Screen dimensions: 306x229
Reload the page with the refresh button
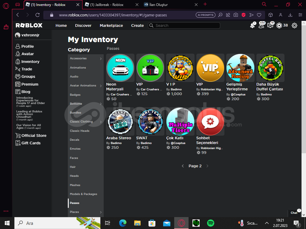37,15
